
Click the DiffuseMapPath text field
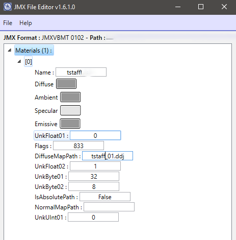pos(108,156)
